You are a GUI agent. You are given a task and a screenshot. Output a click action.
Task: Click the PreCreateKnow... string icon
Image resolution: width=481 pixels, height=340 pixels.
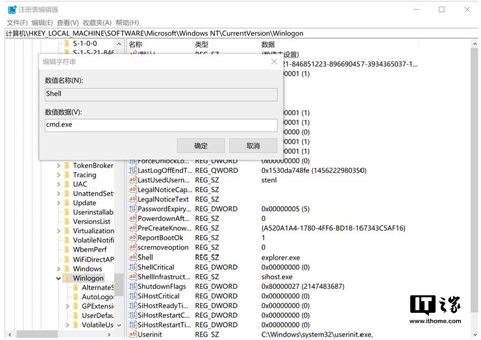click(x=132, y=228)
